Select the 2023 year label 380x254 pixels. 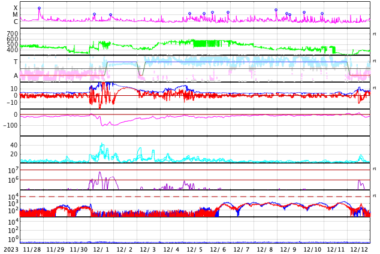tap(11, 250)
